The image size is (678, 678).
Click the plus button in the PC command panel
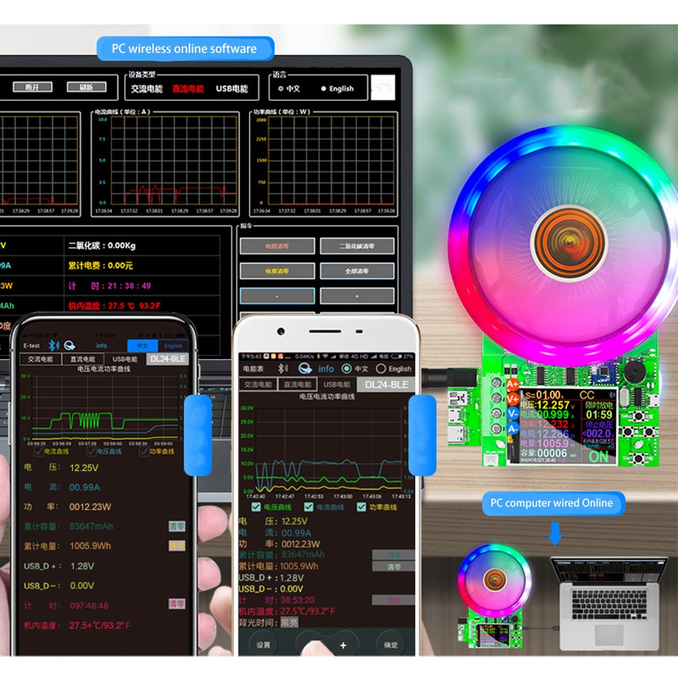[x=357, y=296]
